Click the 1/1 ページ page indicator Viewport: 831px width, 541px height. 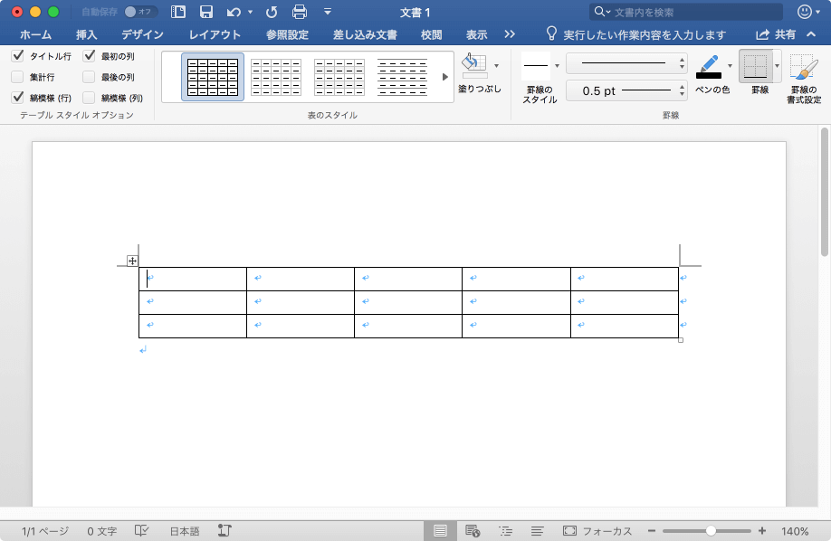45,530
